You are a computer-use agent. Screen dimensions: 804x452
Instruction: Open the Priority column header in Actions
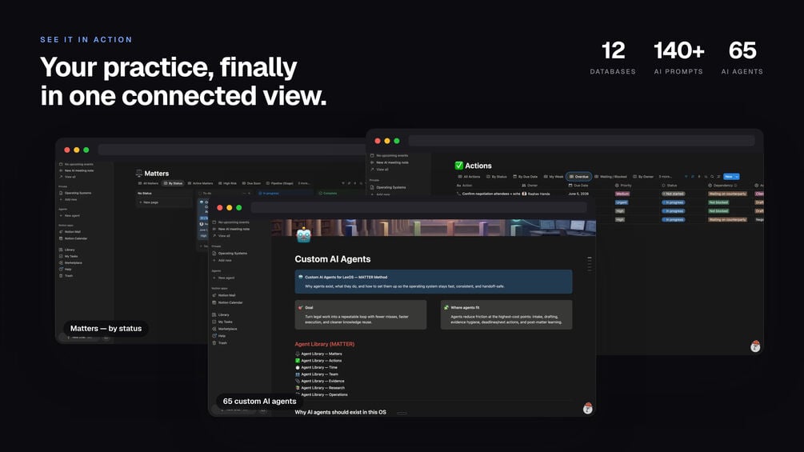pos(623,186)
